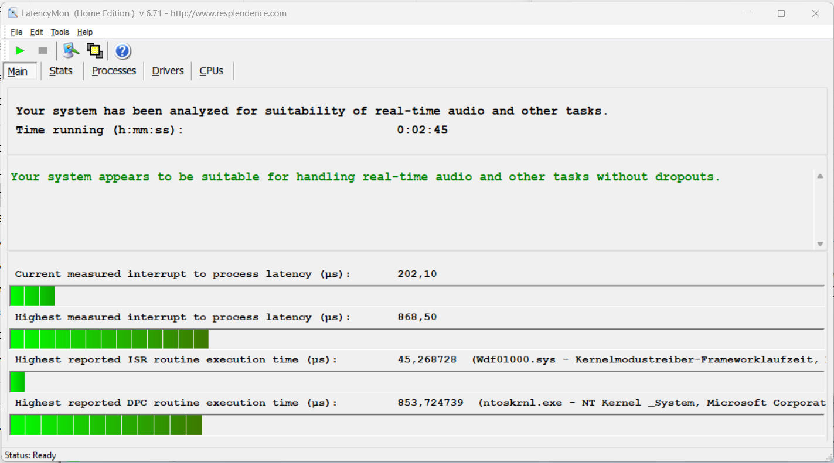Maximize the LatencyMon window
The image size is (834, 463).
(x=781, y=13)
